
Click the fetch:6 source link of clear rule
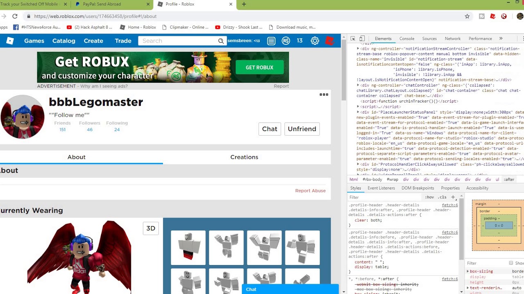[450, 205]
